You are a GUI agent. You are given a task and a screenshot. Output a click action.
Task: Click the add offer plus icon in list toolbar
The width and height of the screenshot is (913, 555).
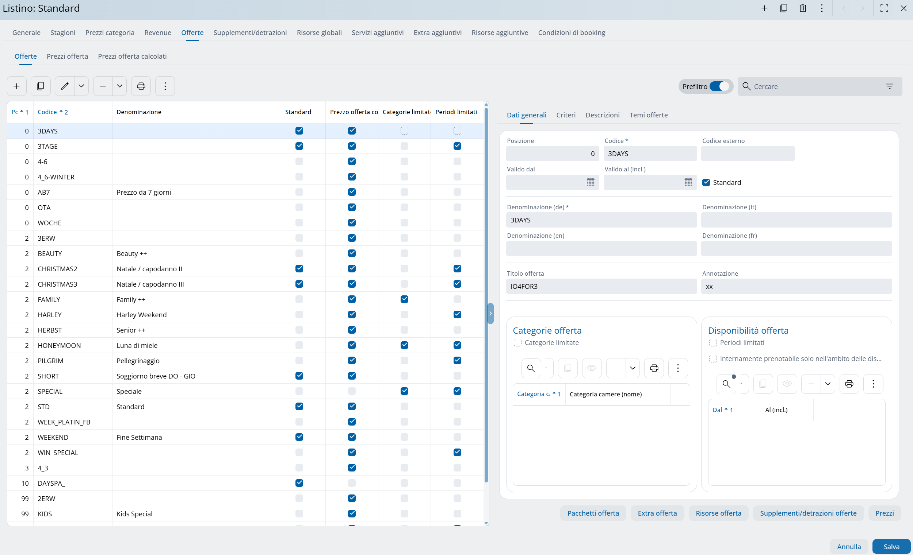17,86
